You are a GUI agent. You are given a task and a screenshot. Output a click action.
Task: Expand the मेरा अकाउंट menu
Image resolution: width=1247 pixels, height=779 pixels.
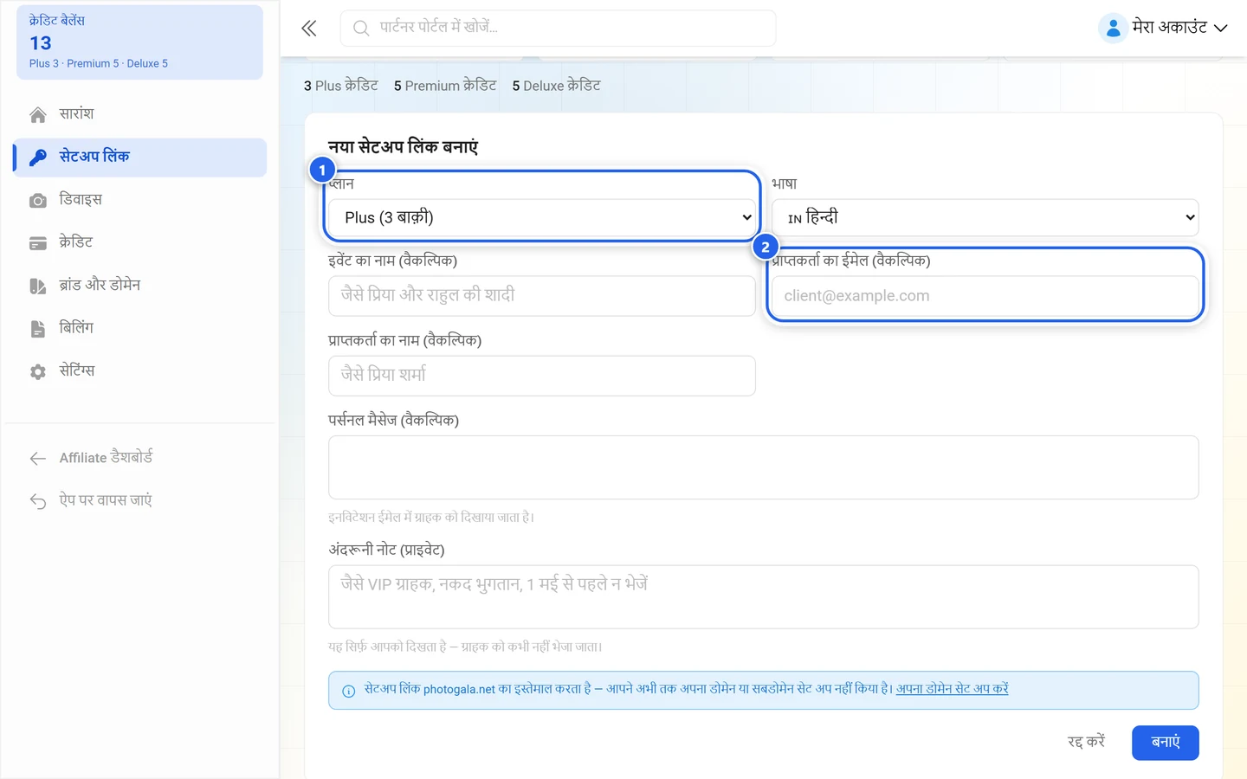tap(1163, 28)
